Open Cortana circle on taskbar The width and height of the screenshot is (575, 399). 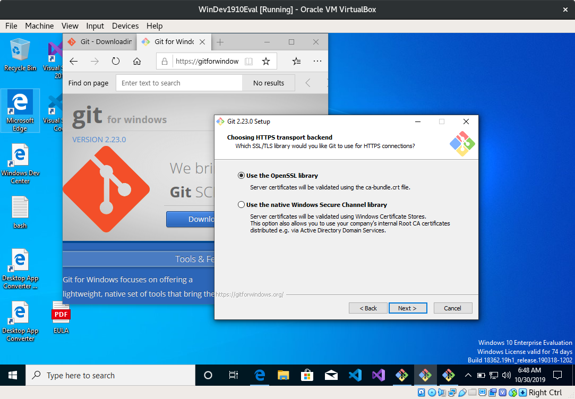[x=208, y=375]
